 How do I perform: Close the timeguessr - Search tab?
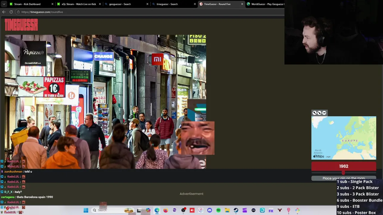pos(195,4)
